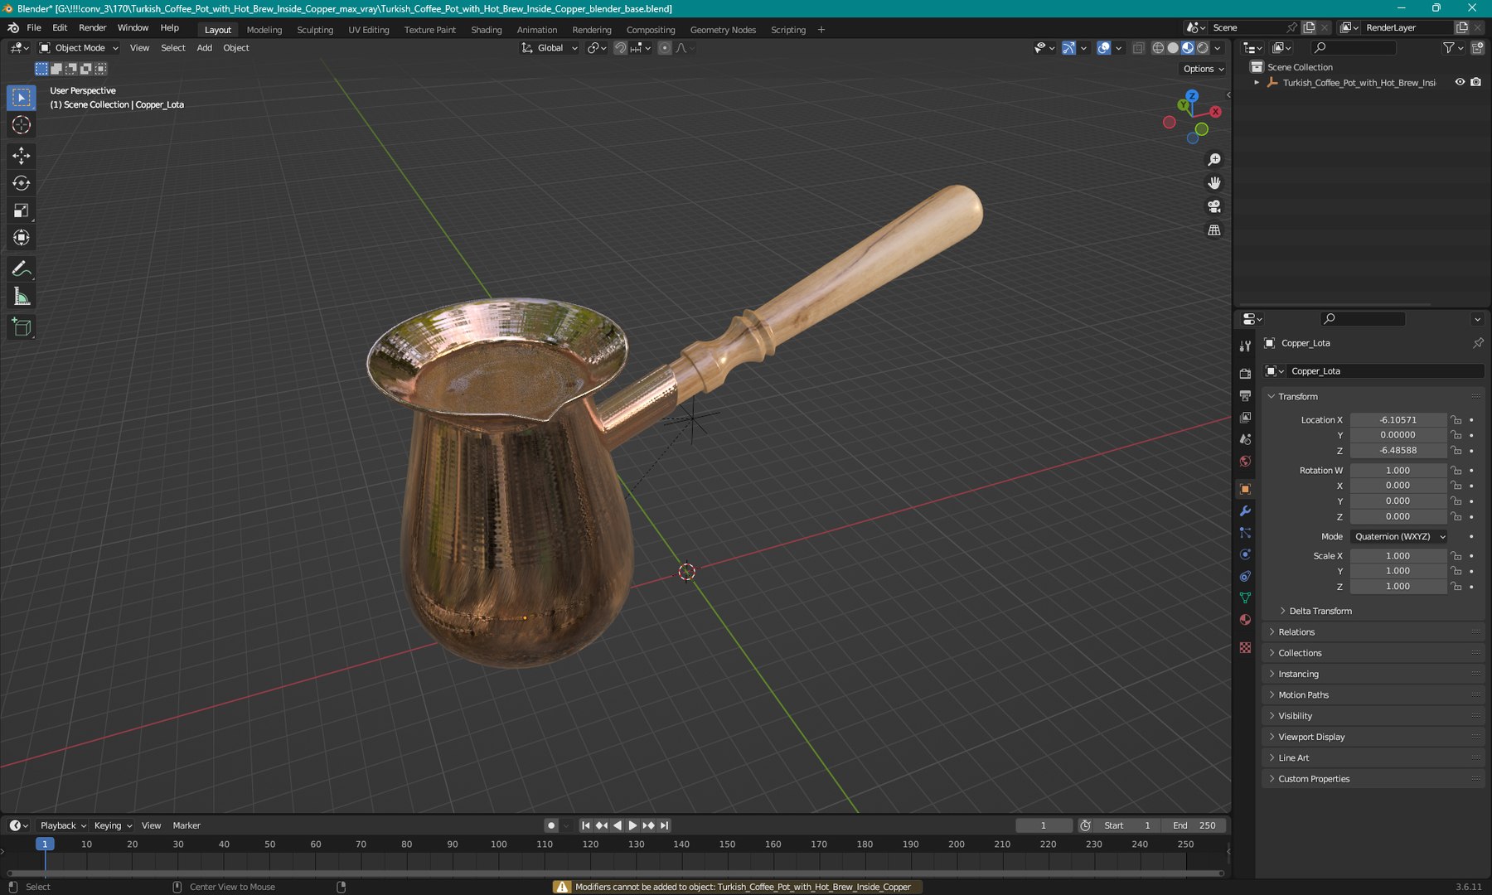Screen dimensions: 1492x895
Task: Select the Move tool
Action: [x=22, y=156]
